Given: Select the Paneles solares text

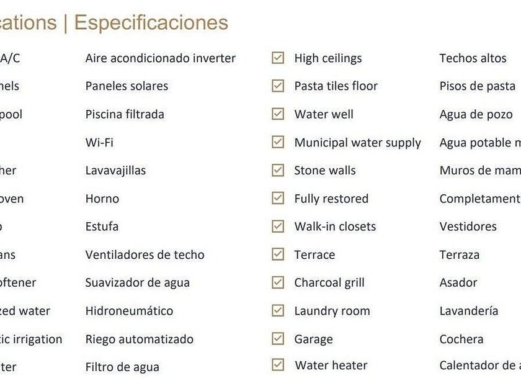Looking at the screenshot, I should point(127,86).
